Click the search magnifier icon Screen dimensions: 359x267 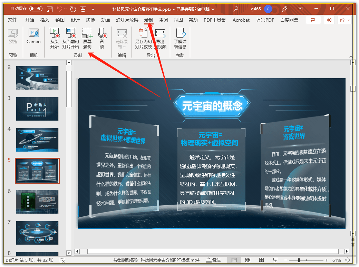coord(235,9)
